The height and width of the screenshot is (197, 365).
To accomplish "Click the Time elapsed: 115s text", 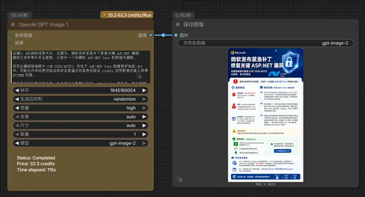I will coord(36,170).
